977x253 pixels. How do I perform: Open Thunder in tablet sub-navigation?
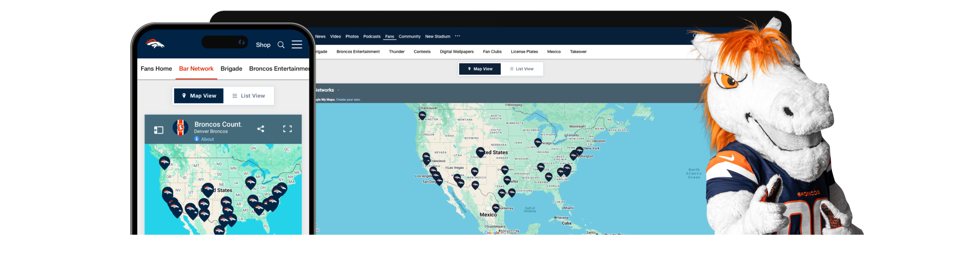tap(397, 52)
